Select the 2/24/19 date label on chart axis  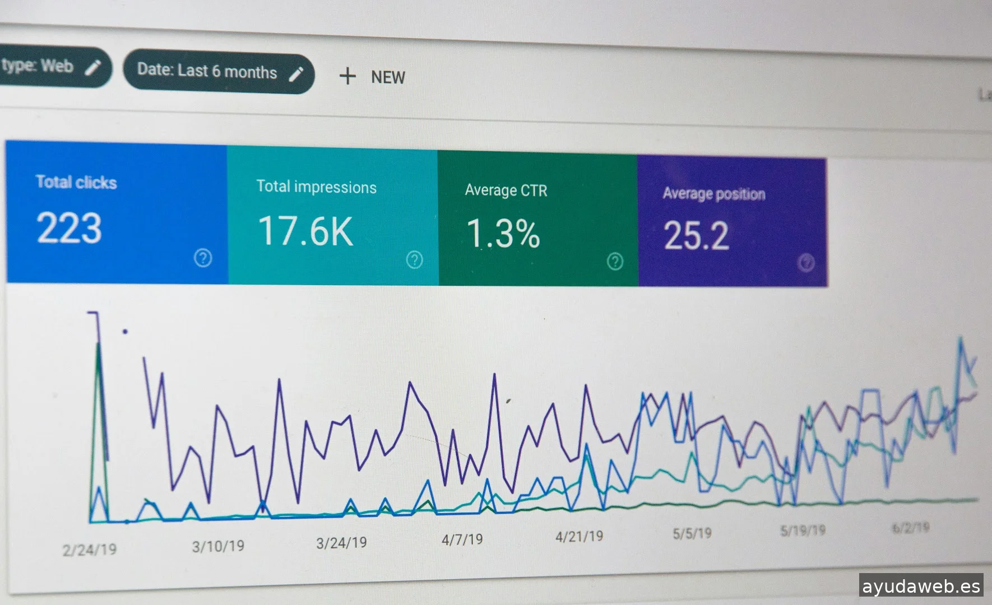90,550
